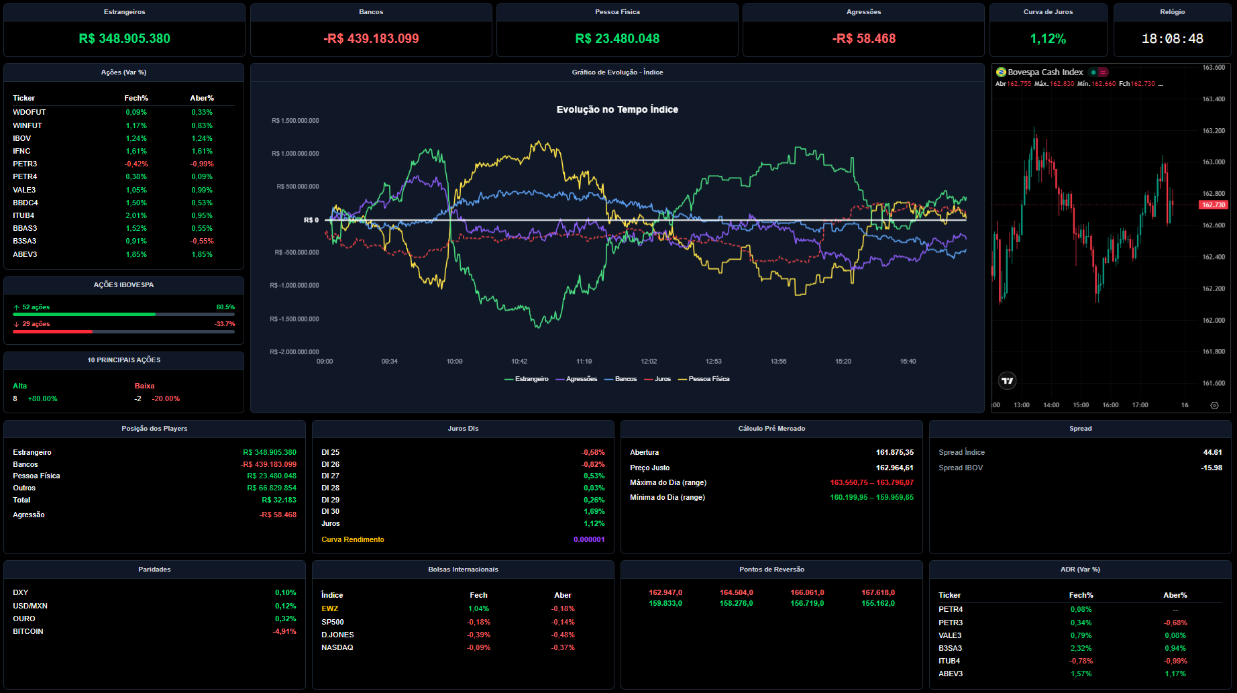
Task: Click the Curva Rendimento label
Action: pyautogui.click(x=353, y=539)
